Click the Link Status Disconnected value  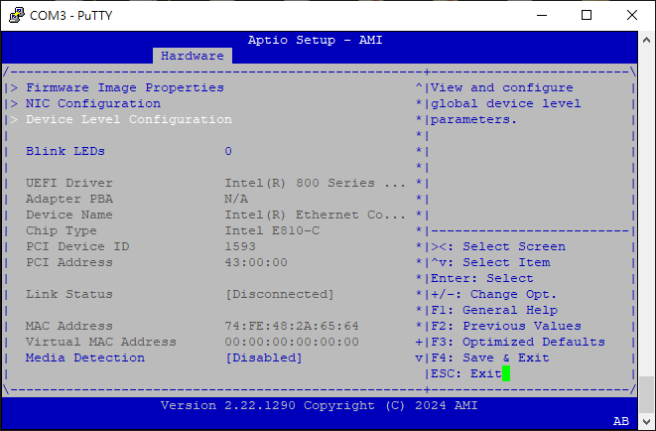(279, 294)
